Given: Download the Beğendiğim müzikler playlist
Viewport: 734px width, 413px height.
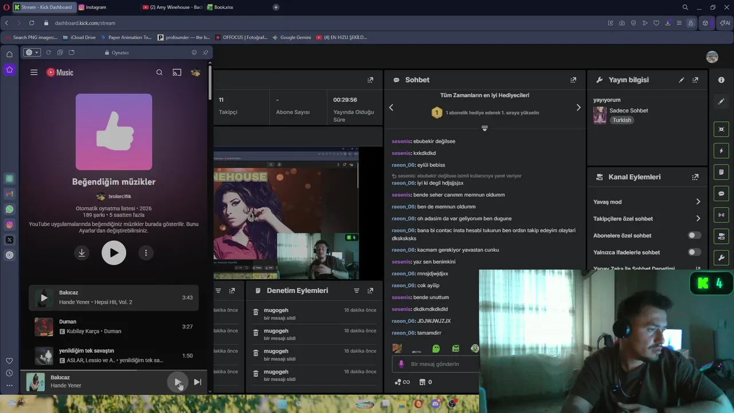Looking at the screenshot, I should coord(82,253).
